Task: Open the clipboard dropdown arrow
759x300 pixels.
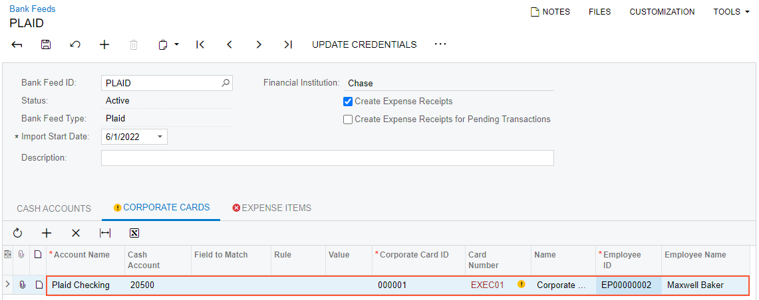Action: tap(176, 44)
